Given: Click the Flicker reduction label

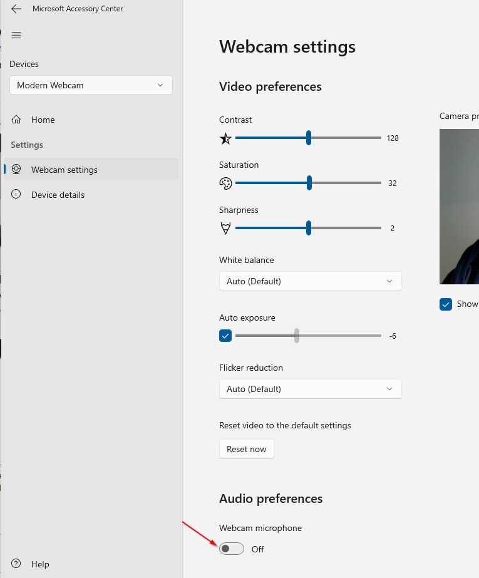Looking at the screenshot, I should tap(251, 368).
